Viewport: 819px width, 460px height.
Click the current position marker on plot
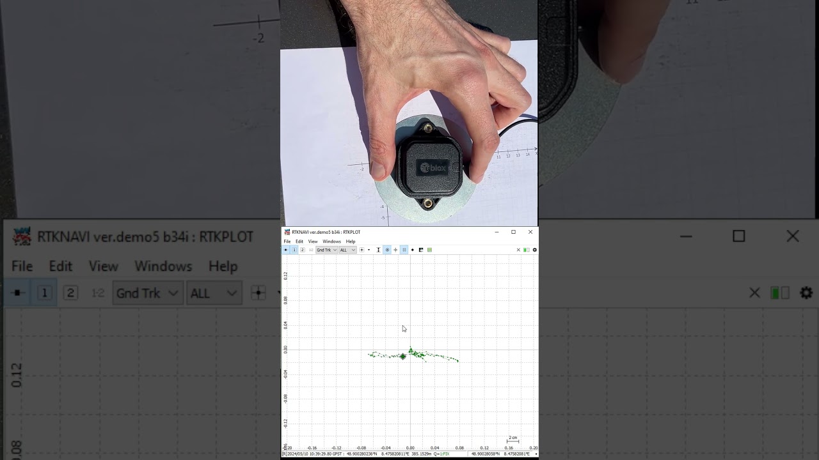tap(402, 356)
